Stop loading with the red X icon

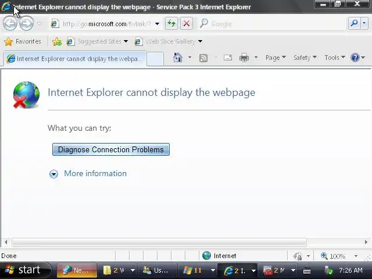pos(187,23)
